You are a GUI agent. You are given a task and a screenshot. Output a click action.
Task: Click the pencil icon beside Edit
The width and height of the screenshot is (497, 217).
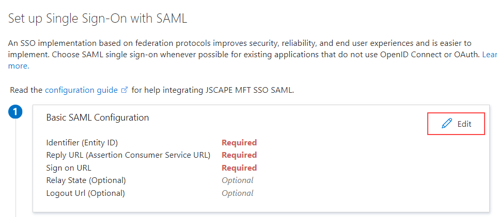coord(447,124)
